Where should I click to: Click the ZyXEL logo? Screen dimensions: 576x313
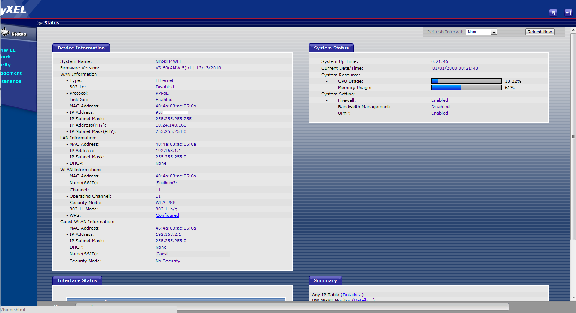click(13, 10)
